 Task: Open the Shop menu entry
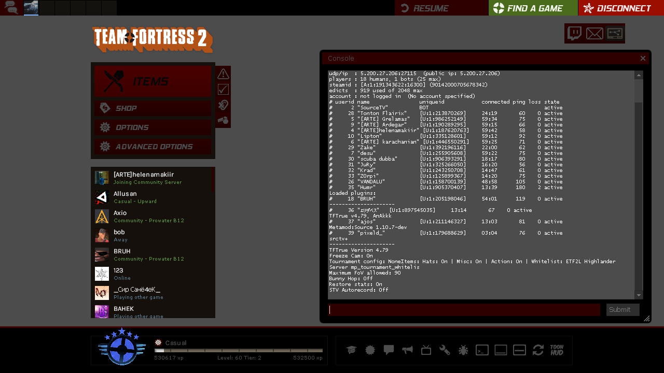point(153,108)
